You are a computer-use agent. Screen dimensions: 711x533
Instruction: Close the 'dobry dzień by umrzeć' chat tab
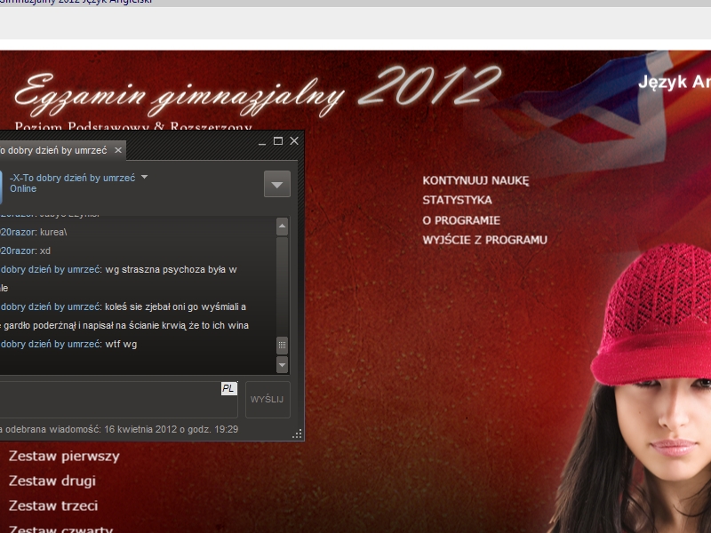tap(118, 150)
